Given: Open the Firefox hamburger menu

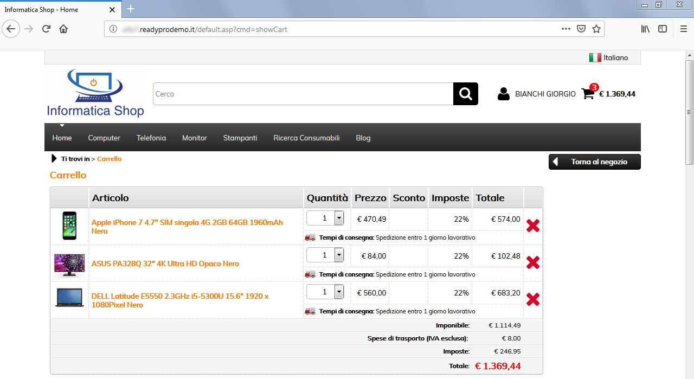Looking at the screenshot, I should [x=683, y=29].
